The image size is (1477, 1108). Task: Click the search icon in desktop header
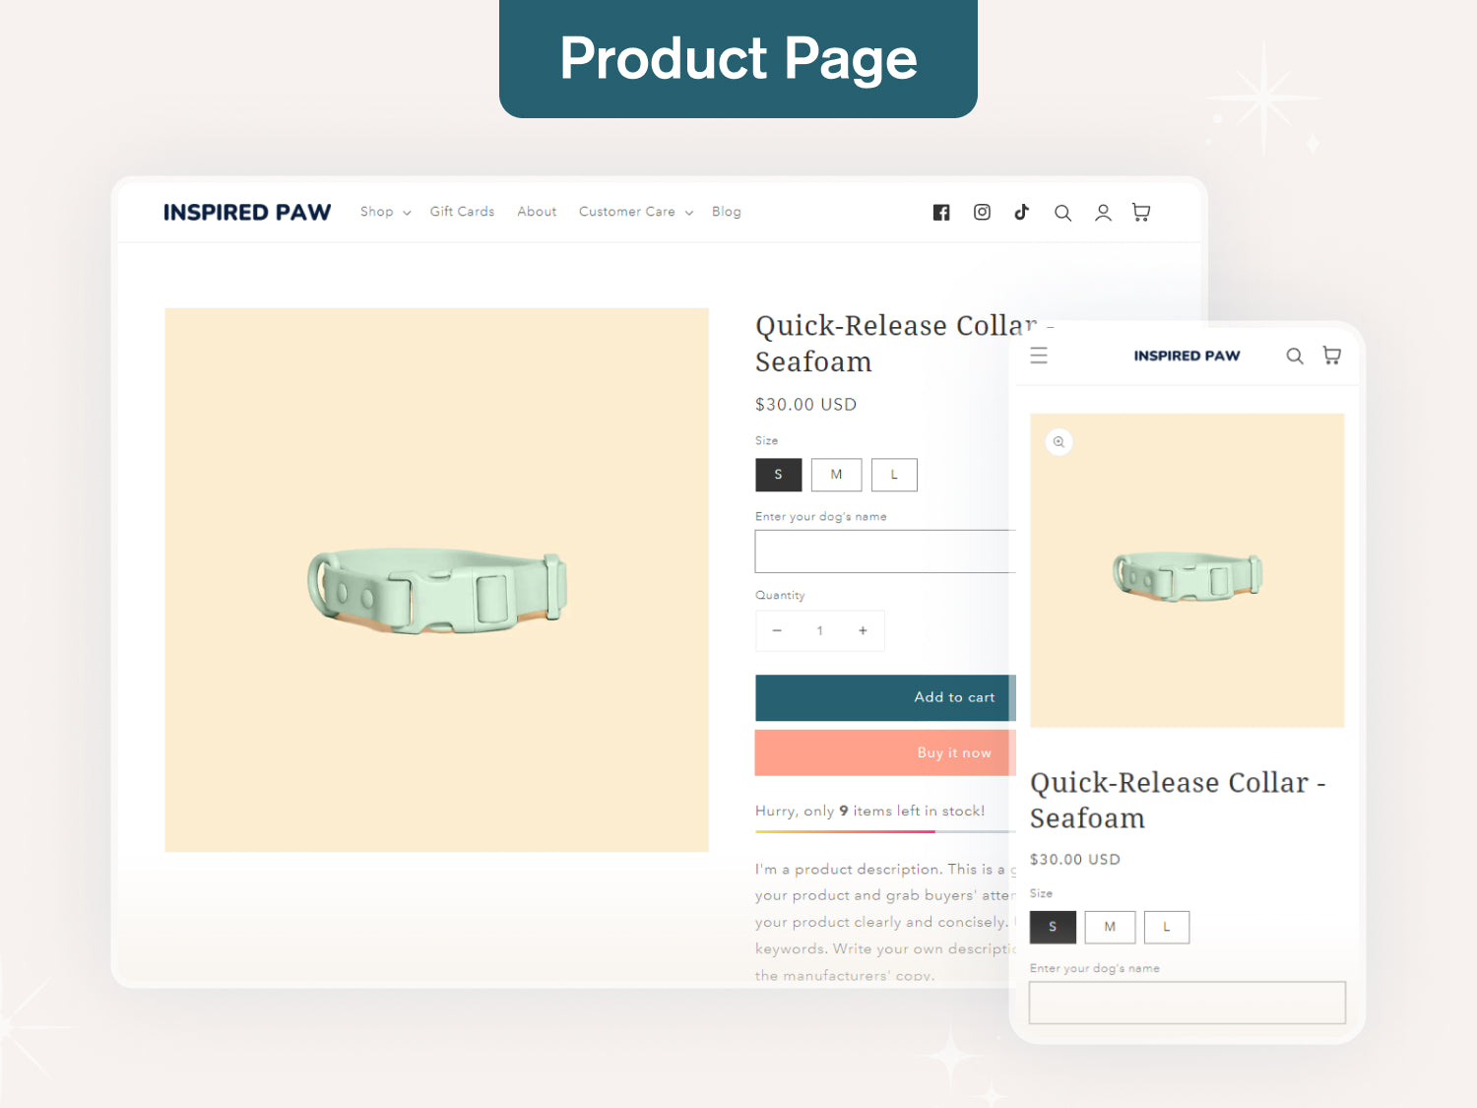[1062, 212]
